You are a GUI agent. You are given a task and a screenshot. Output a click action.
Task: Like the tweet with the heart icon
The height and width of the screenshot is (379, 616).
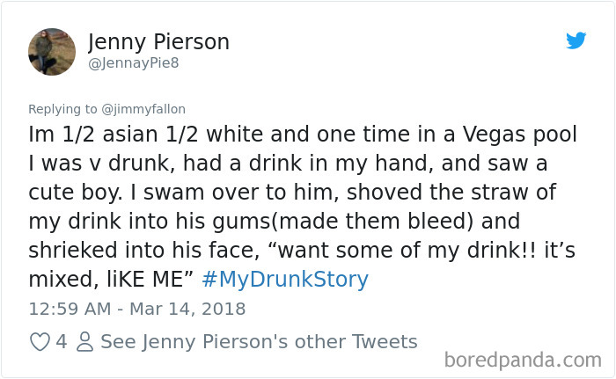pyautogui.click(x=40, y=342)
